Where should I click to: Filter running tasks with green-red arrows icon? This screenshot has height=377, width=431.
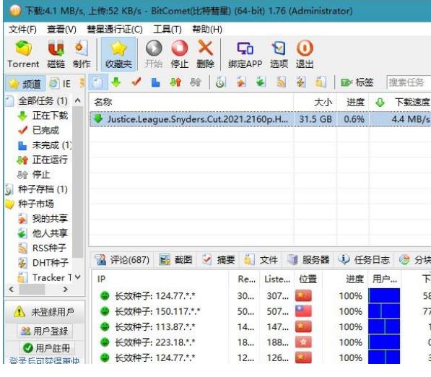pos(175,82)
